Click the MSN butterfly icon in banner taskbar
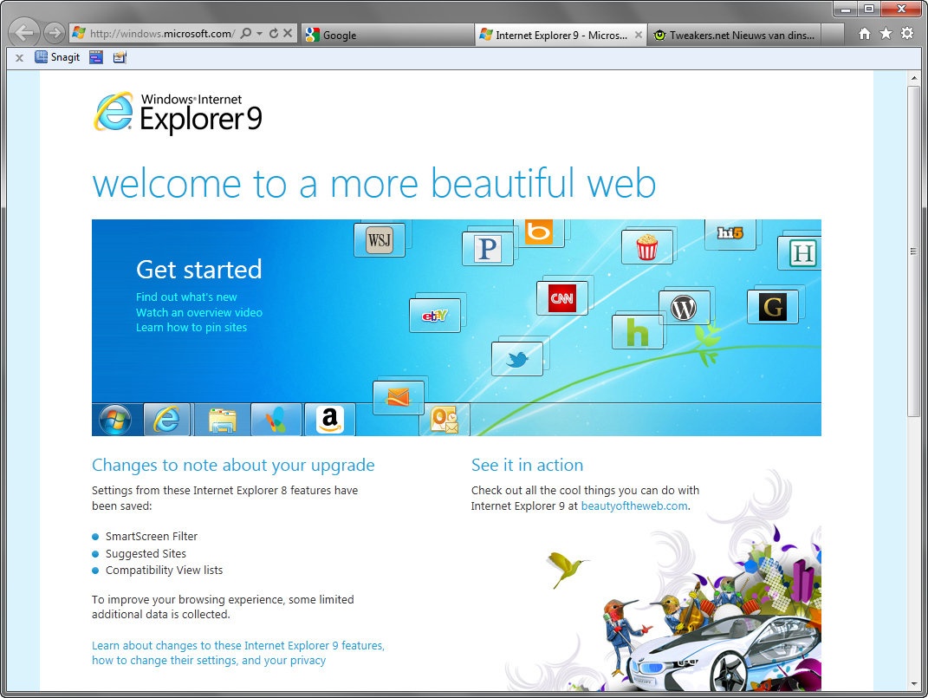928x698 pixels. [x=276, y=420]
